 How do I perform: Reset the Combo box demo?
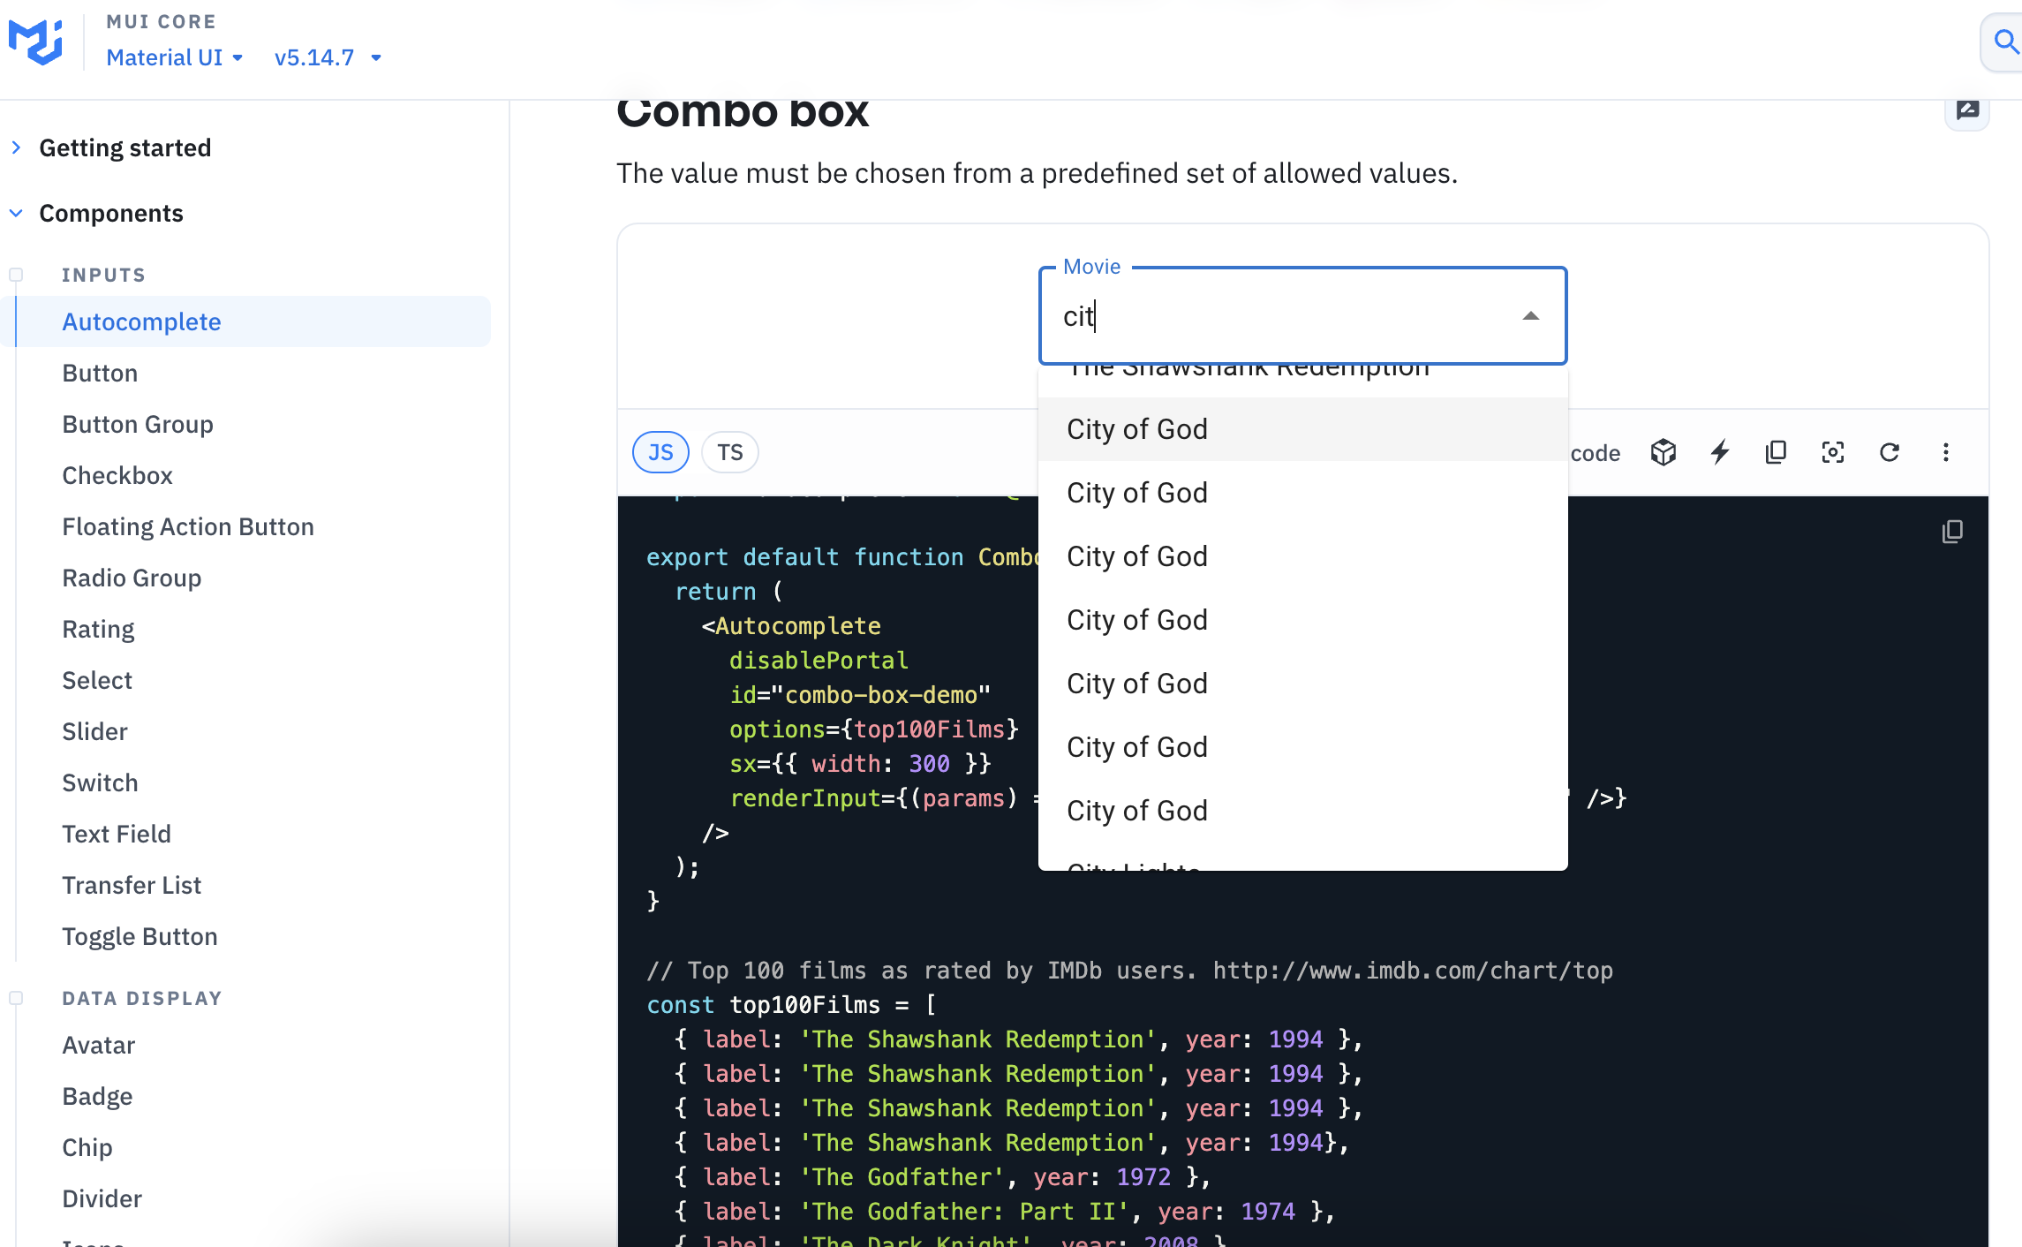(x=1890, y=452)
